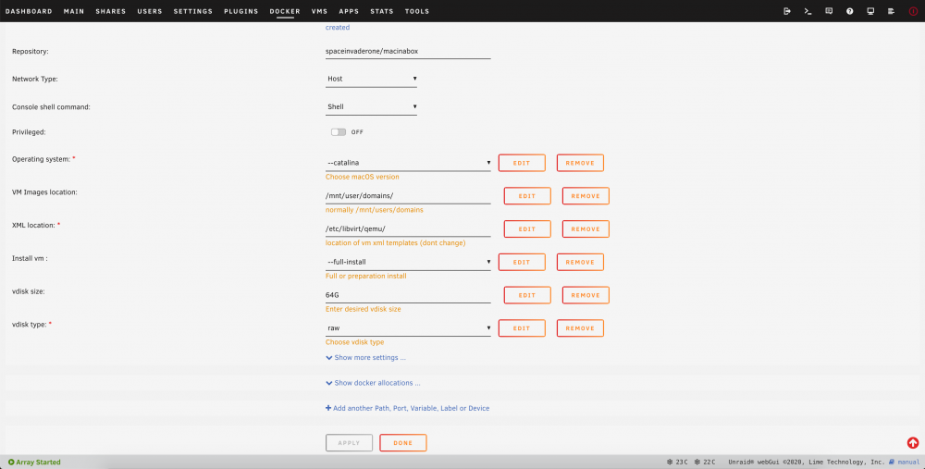Click Remove for Operating system
Viewport: 925px width, 469px height.
point(580,163)
